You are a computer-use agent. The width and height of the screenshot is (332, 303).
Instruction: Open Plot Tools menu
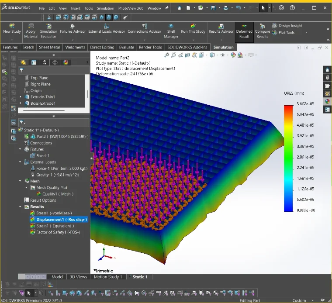(x=284, y=32)
